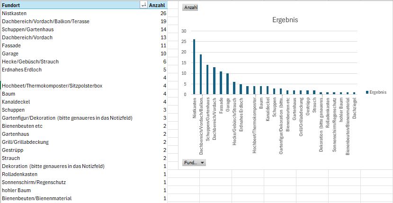Select the Gartenhaus table cell
Screen dimensions: 393x203
click(74, 134)
